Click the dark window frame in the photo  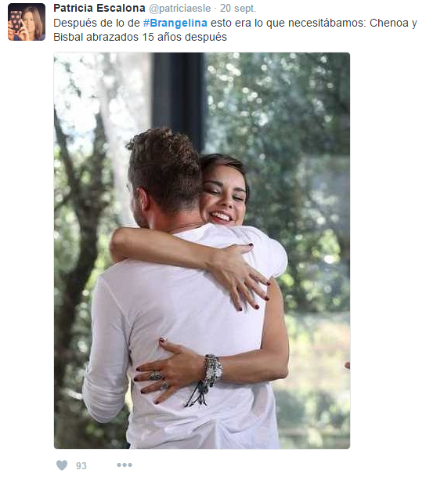tap(179, 95)
